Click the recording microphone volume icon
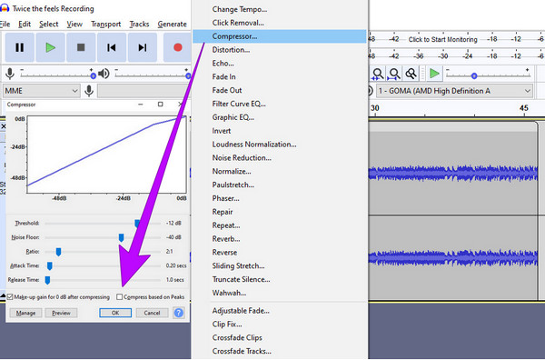 (10, 74)
